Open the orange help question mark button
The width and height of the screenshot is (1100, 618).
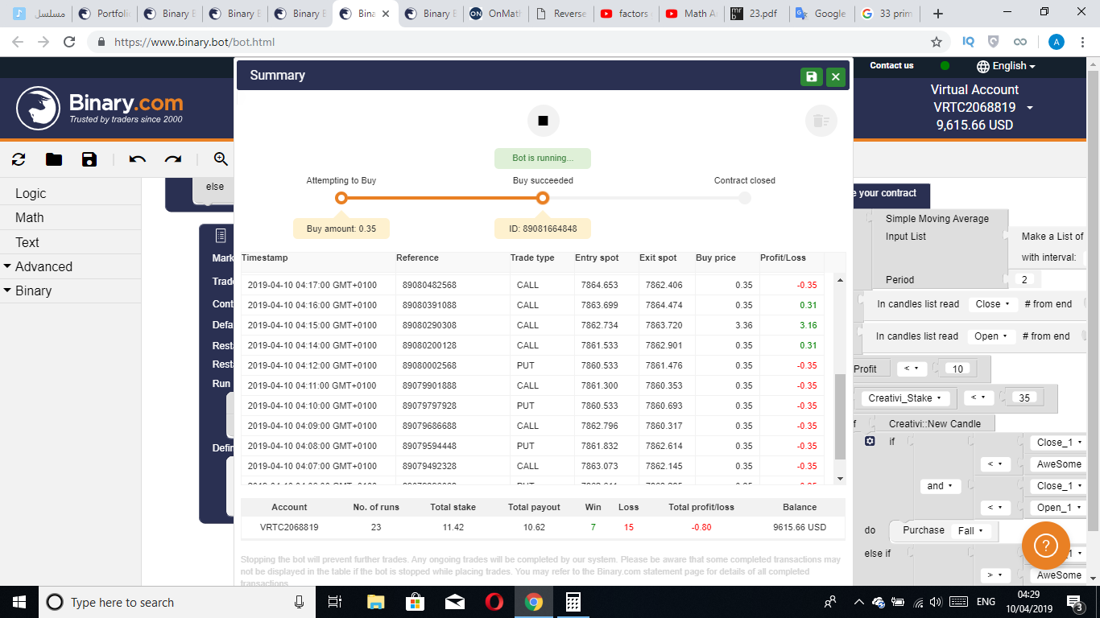[1046, 546]
